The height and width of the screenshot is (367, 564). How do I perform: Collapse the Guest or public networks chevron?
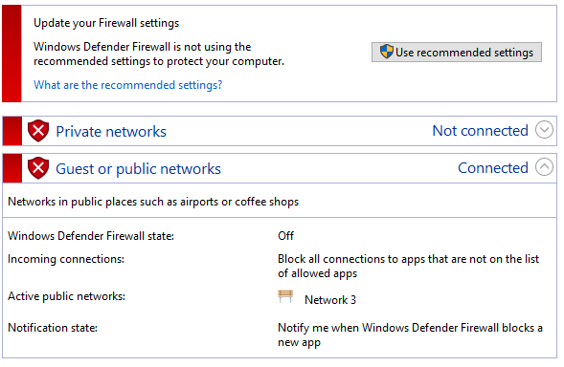tap(544, 167)
